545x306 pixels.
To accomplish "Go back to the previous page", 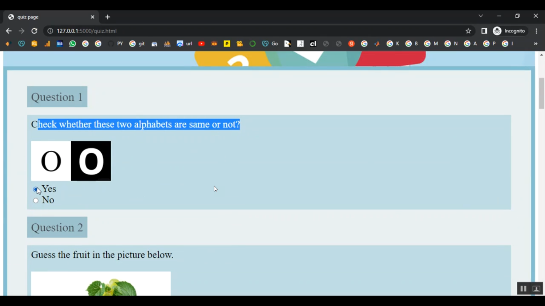I will point(9,31).
